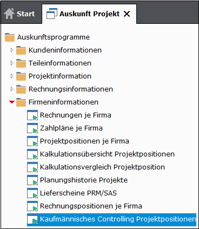This screenshot has width=199, height=229.
Task: Expand the Rechnungsinformationen node
Action: 12,89
